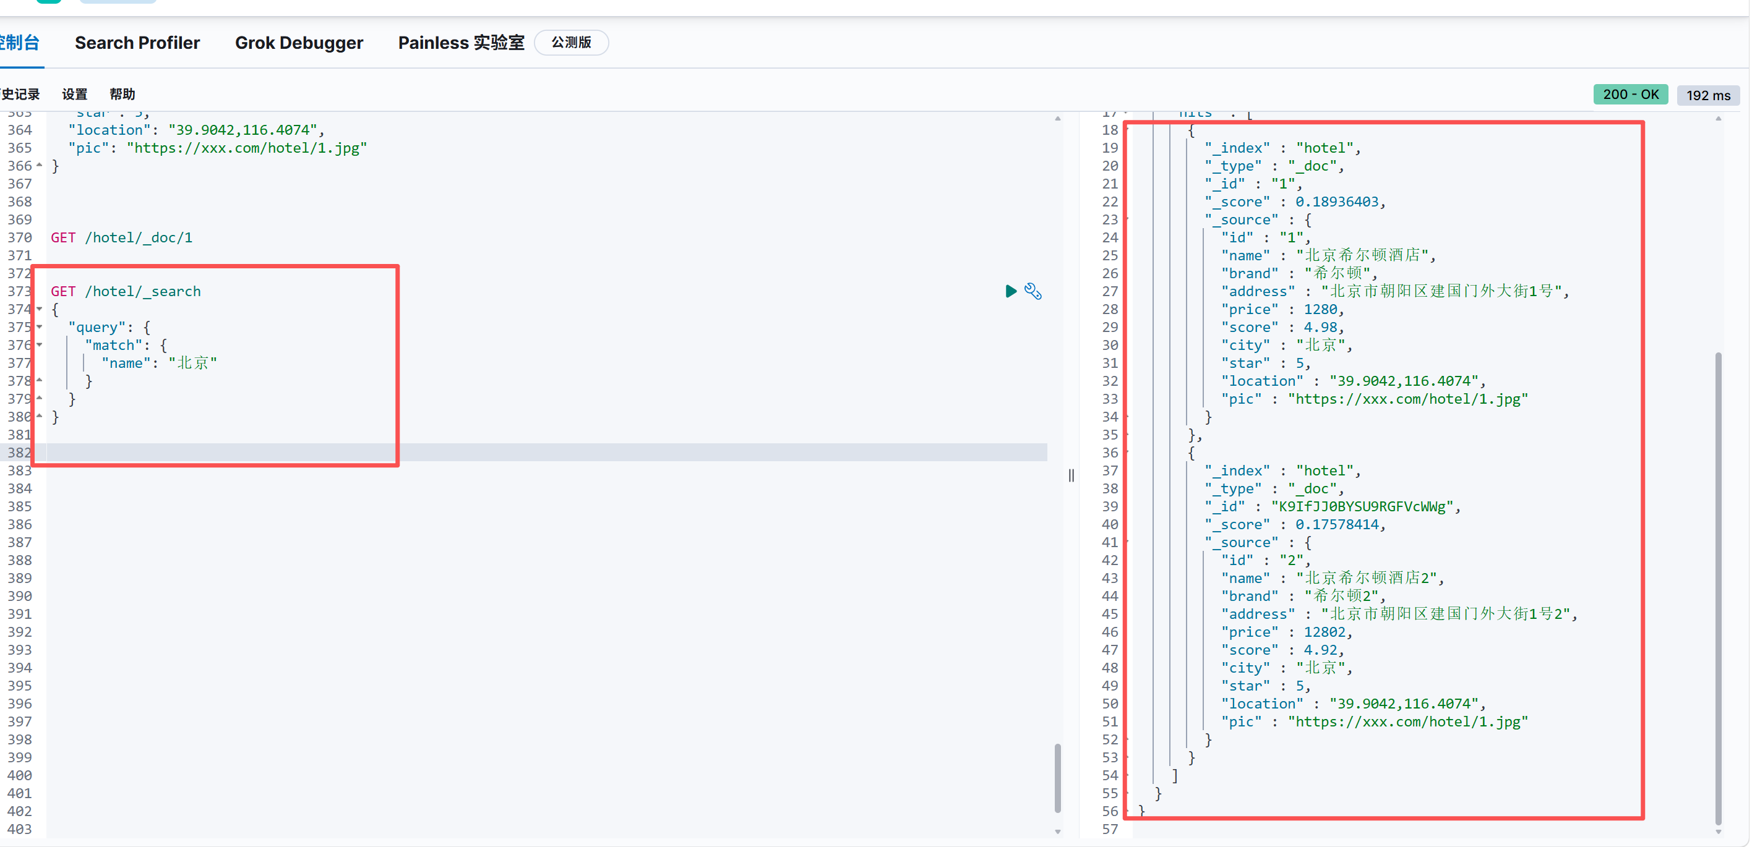Click the 帮助 help link
This screenshot has height=847, width=1752.
122,95
